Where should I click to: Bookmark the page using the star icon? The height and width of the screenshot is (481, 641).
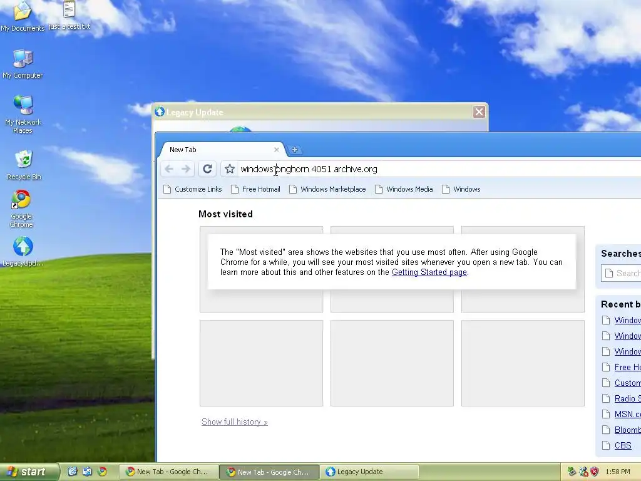click(x=230, y=169)
